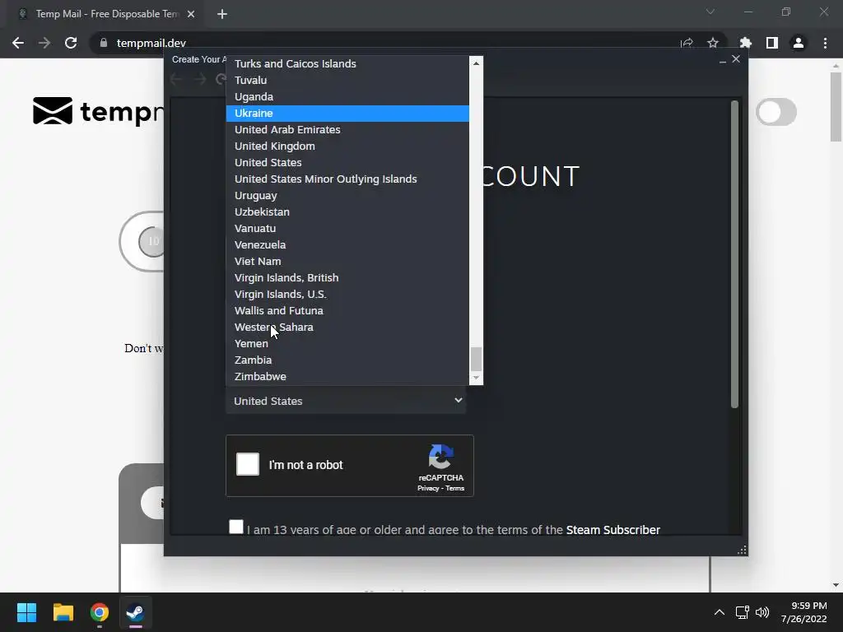Open a new Chrome tab
The height and width of the screenshot is (632, 843).
point(222,14)
